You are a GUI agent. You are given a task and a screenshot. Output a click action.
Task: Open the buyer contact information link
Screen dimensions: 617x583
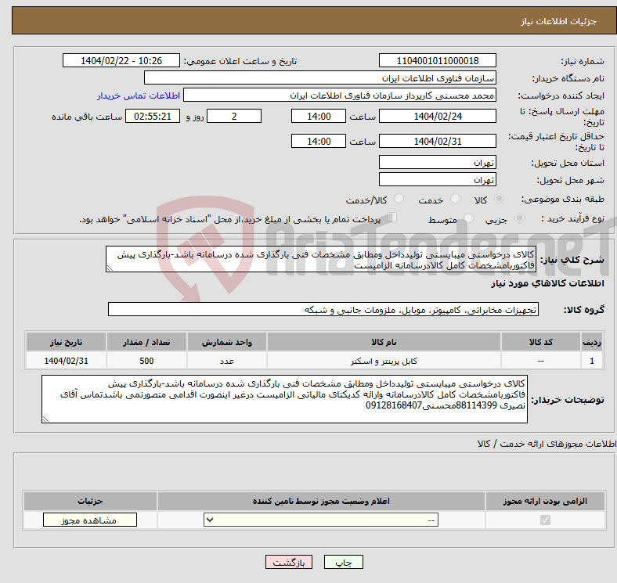(x=138, y=95)
